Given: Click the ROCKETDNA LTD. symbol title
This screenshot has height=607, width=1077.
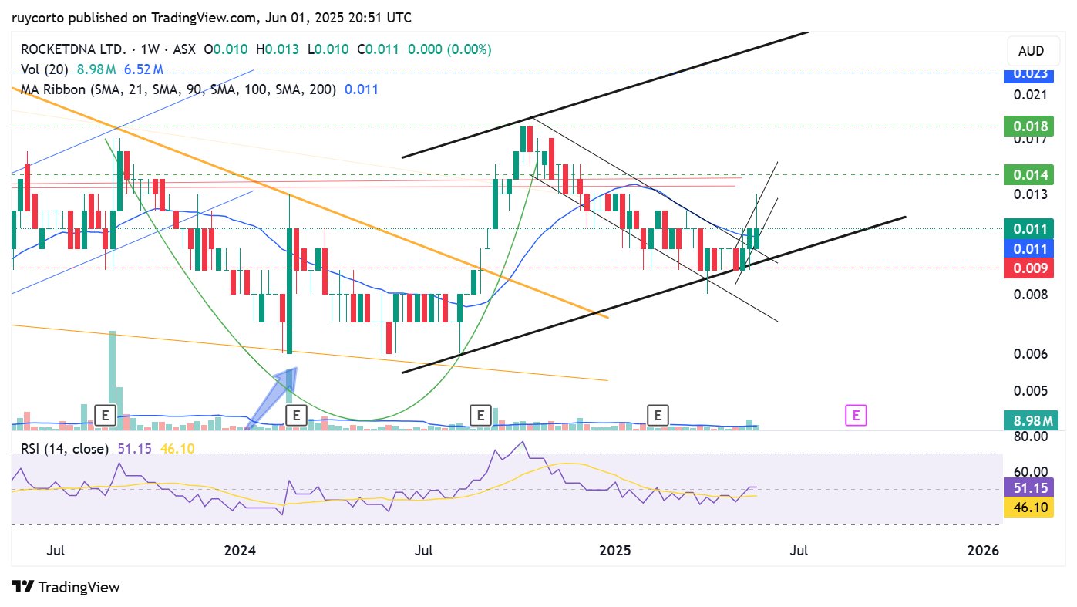Looking at the screenshot, I should (72, 49).
